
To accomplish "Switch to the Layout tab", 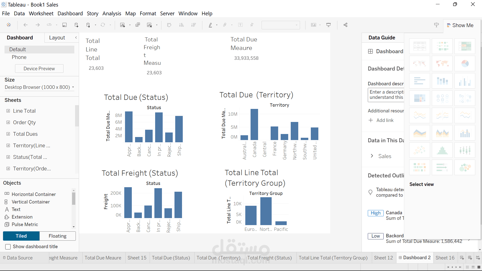I will [x=57, y=38].
